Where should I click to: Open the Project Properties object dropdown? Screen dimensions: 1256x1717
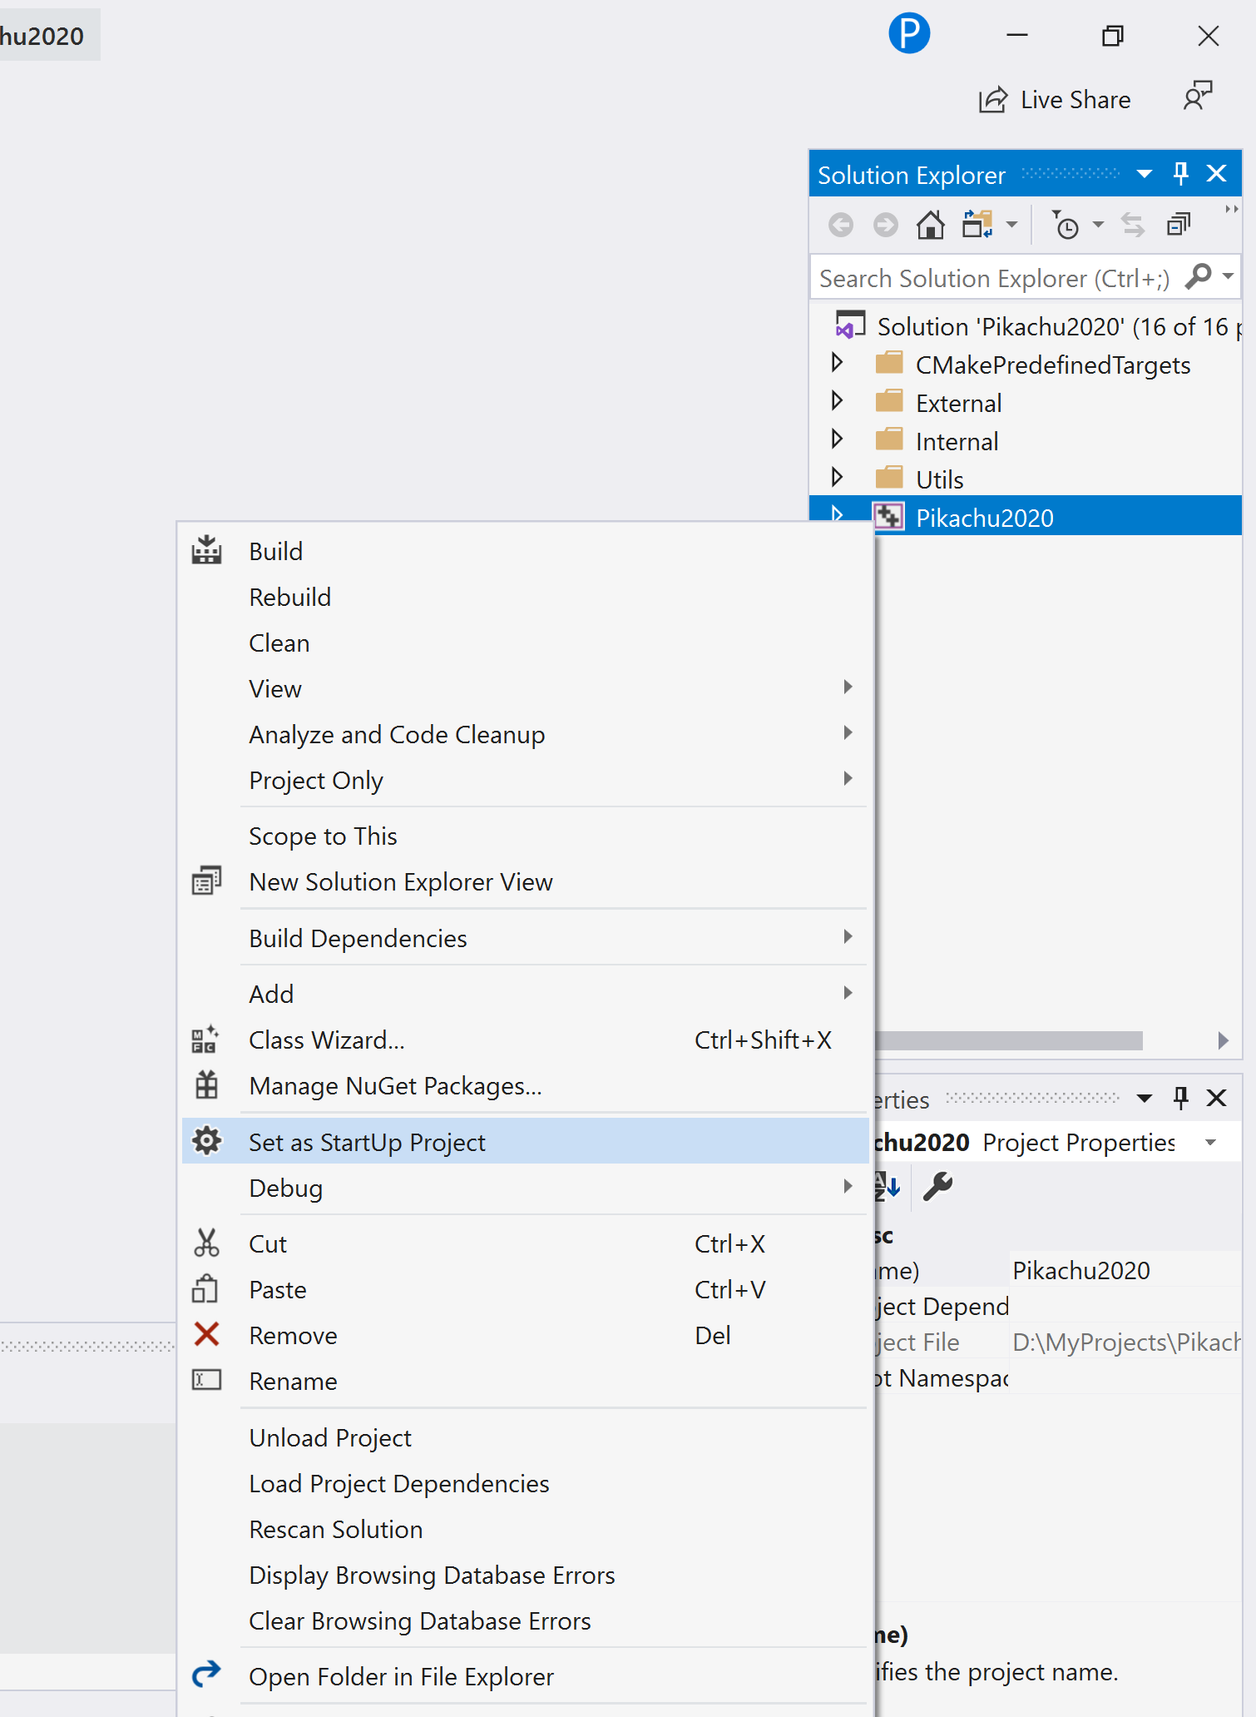[x=1211, y=1143]
